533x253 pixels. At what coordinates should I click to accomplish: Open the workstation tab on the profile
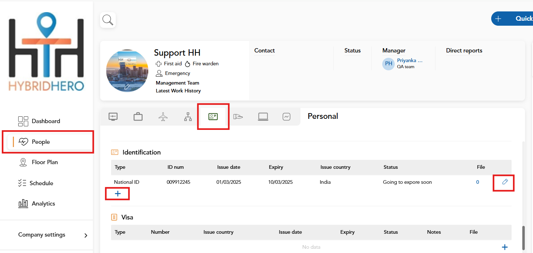pos(113,116)
